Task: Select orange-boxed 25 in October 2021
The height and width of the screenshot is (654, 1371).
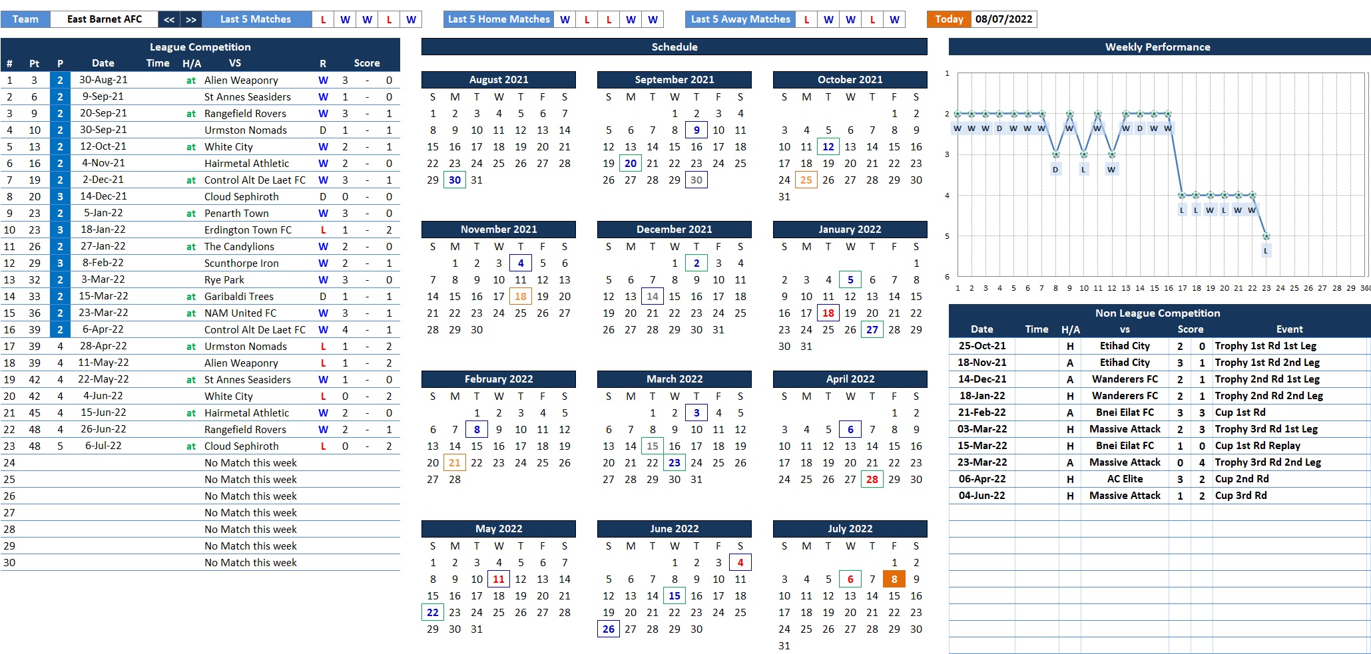Action: [806, 180]
